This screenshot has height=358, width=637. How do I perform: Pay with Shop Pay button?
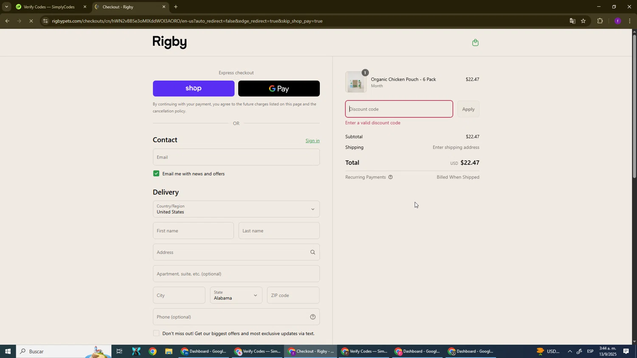tap(194, 89)
